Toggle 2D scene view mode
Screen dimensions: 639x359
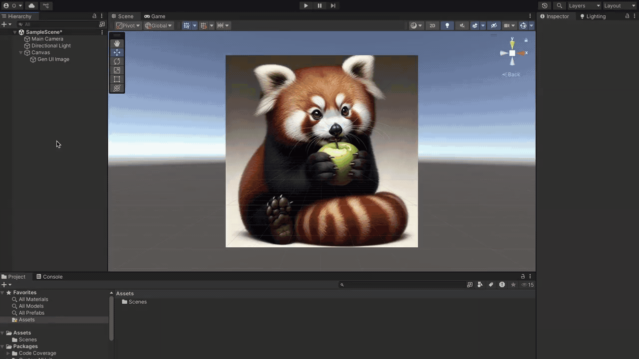[x=432, y=25]
